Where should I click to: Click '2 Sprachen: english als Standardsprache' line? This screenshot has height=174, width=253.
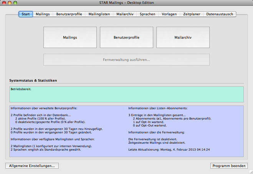[x=46, y=150]
